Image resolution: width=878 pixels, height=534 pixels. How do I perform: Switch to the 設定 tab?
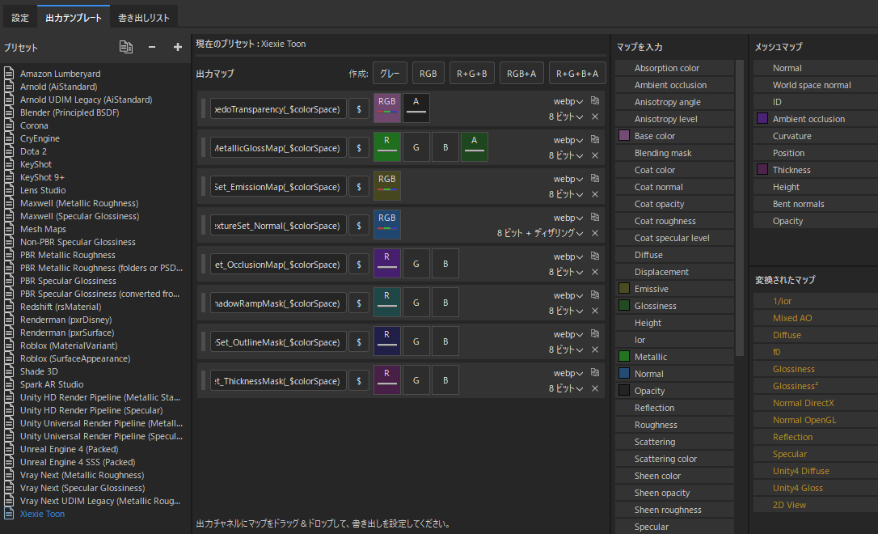tap(20, 17)
